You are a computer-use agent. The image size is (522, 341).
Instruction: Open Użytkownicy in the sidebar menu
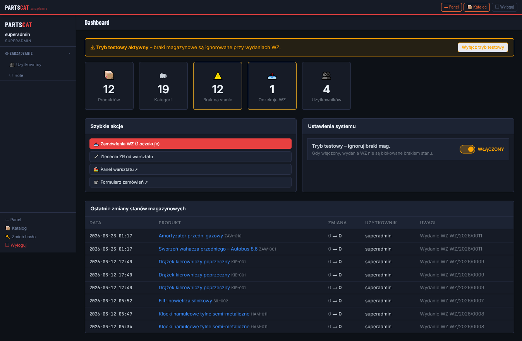coord(28,65)
